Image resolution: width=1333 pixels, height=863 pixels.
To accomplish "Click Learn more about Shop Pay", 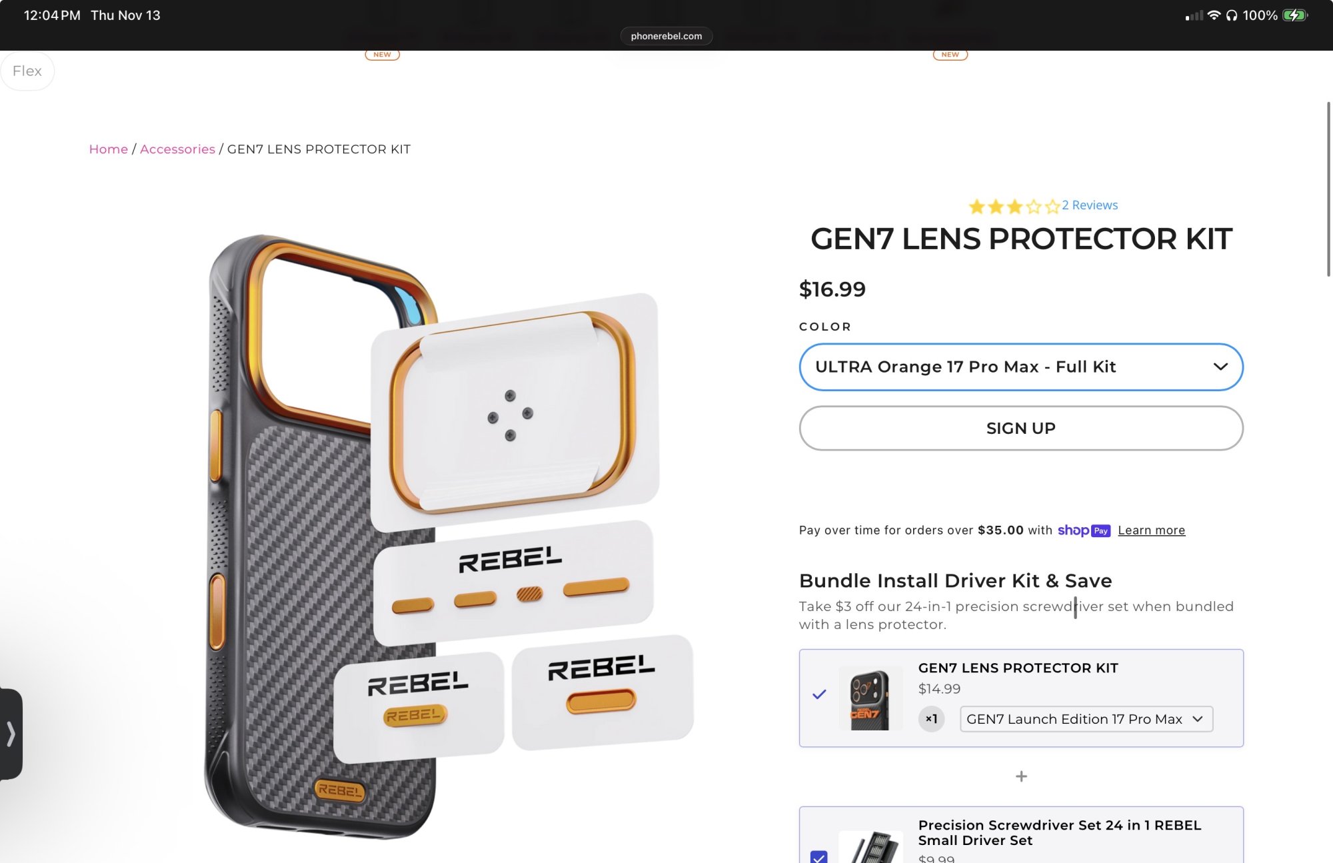I will click(1151, 530).
